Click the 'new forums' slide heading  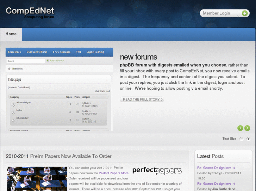click(138, 57)
